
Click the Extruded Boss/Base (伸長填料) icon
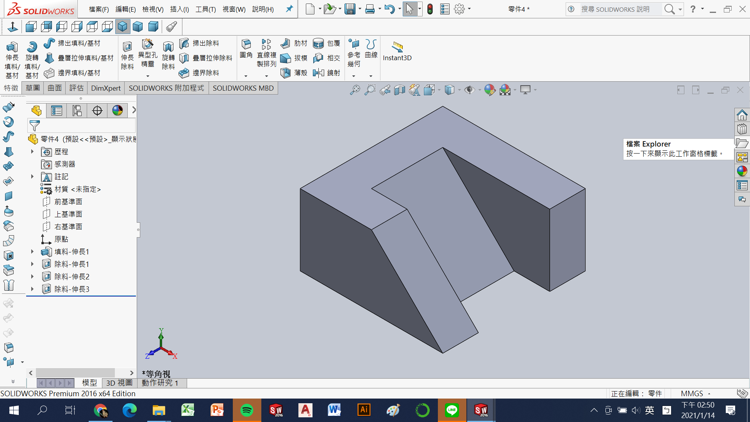pos(12,47)
